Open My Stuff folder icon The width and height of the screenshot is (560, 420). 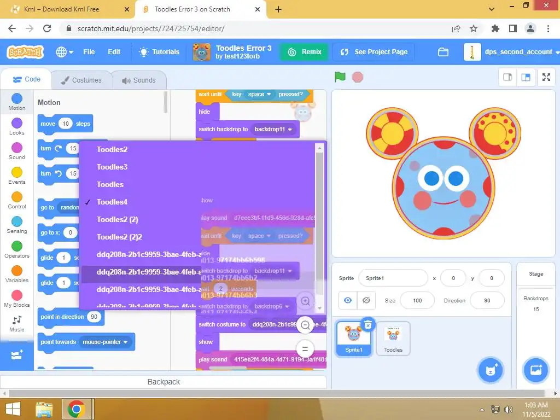pyautogui.click(x=443, y=52)
